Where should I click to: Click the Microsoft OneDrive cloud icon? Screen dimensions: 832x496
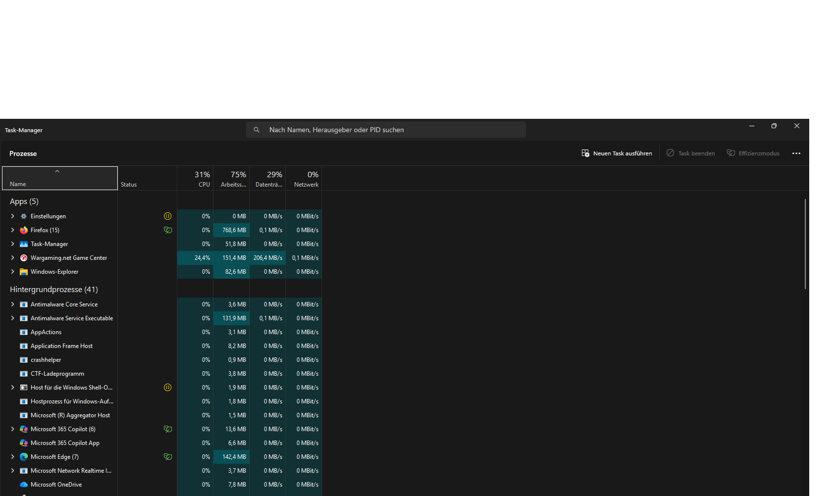(x=24, y=485)
